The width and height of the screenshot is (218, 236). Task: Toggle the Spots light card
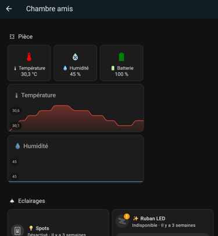(x=58, y=223)
